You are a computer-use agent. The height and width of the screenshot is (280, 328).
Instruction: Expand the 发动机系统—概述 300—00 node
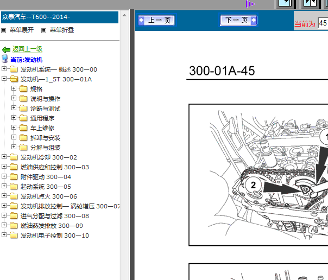pos(4,68)
